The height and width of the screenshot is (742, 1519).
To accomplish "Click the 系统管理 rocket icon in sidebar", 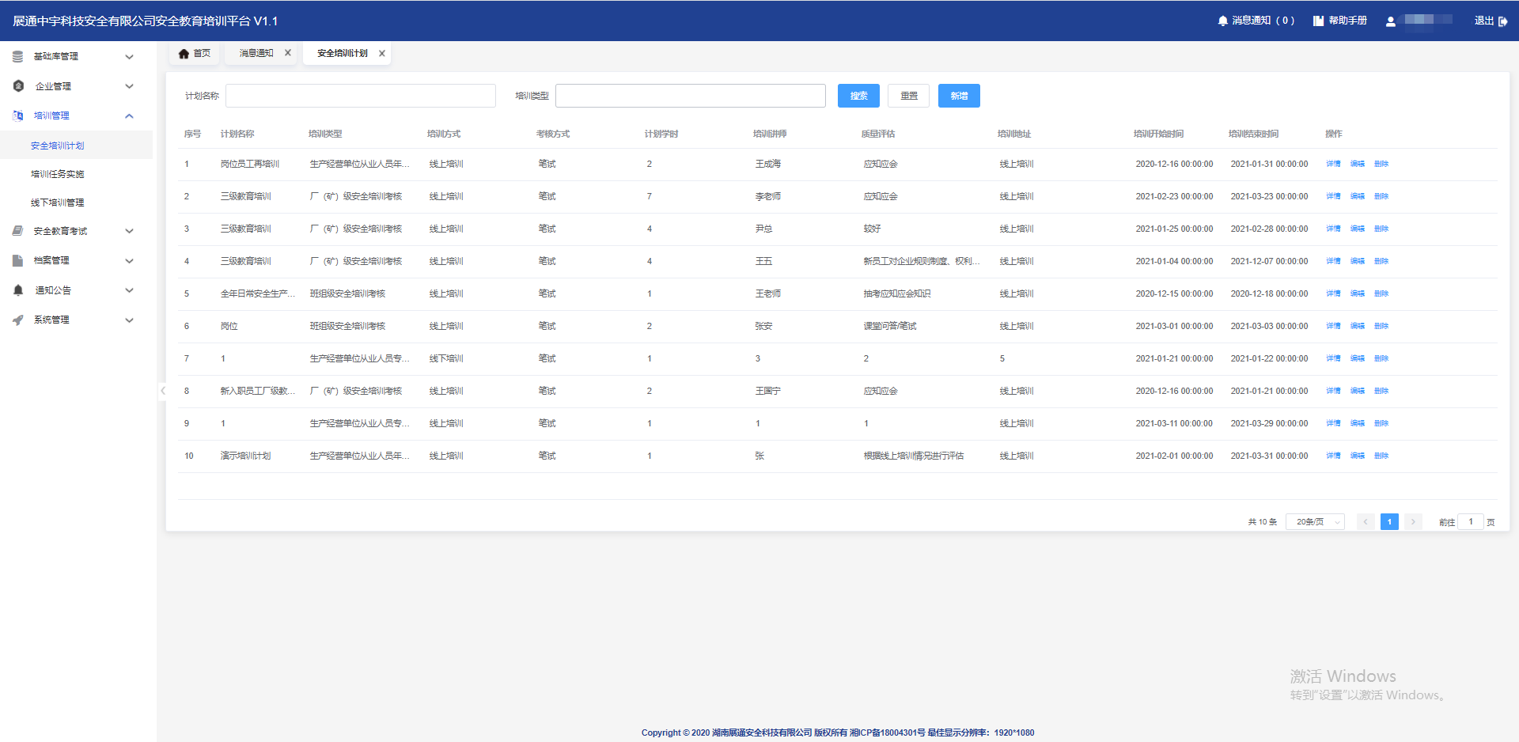I will tap(18, 320).
